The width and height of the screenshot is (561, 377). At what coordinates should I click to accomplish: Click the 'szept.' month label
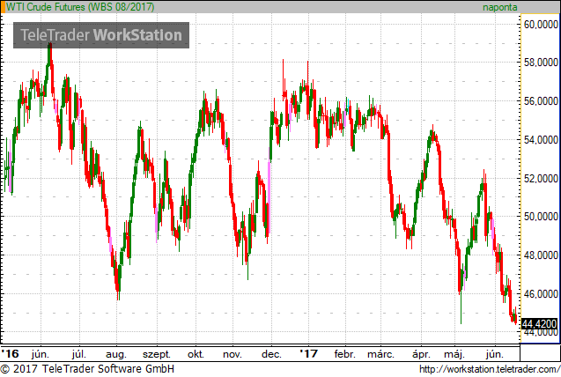(x=157, y=355)
